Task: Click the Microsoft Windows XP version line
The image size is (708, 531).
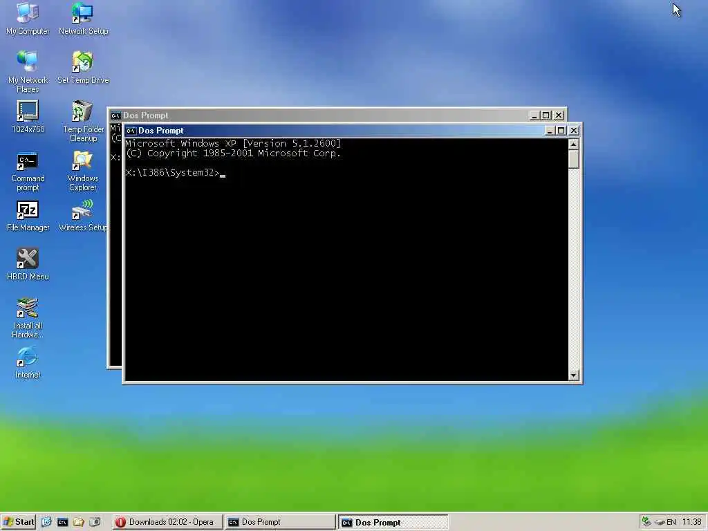Action: click(x=233, y=144)
